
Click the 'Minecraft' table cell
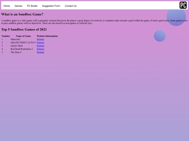pyautogui.click(x=15, y=39)
